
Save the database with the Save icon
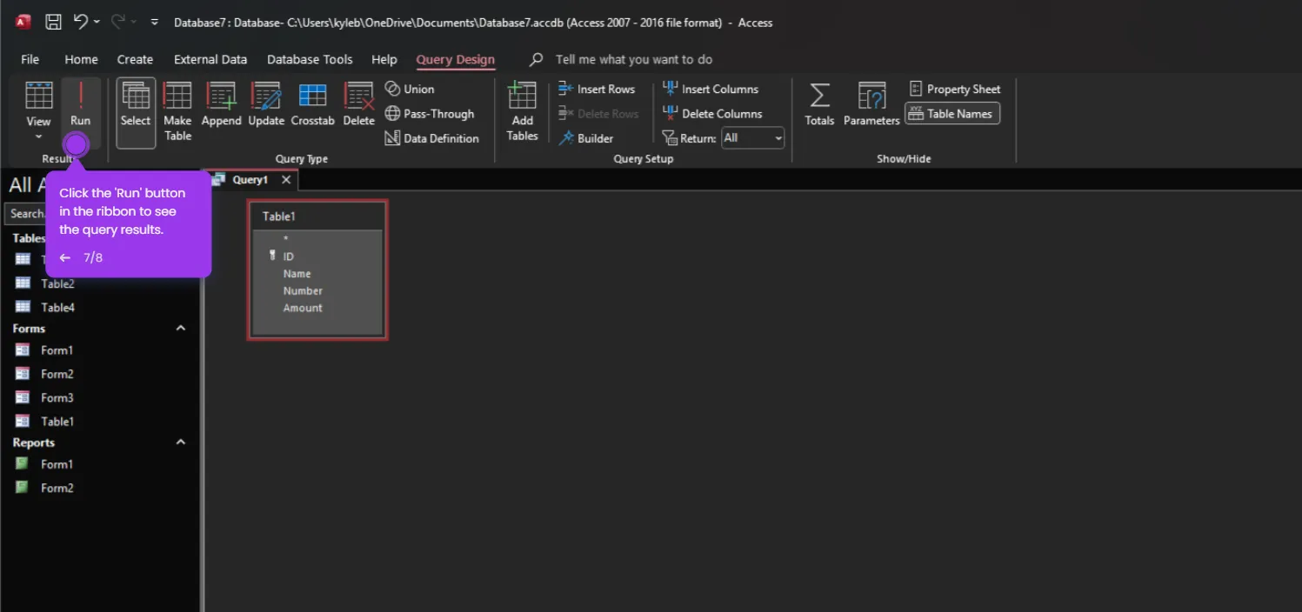(53, 23)
